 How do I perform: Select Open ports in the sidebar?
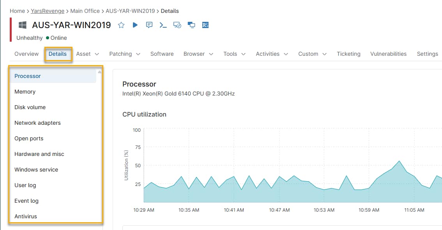[29, 138]
